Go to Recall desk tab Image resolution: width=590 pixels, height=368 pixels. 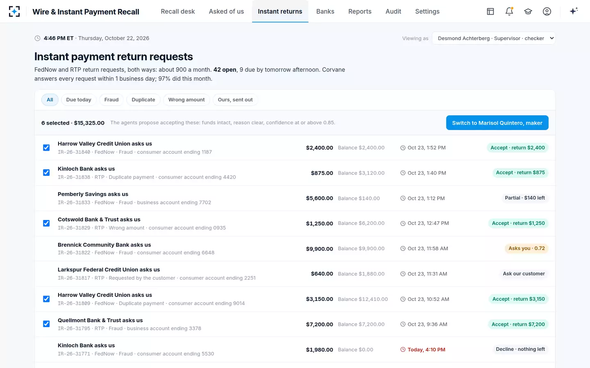pyautogui.click(x=178, y=11)
